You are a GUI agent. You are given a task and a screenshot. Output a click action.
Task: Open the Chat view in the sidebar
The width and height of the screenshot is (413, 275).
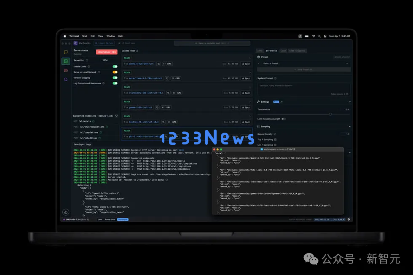(66, 52)
